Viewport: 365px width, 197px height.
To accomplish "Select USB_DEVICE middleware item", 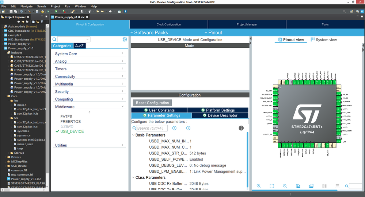I will click(72, 131).
